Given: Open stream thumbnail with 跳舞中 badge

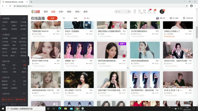Looking at the screenshot, I should pos(112,50).
